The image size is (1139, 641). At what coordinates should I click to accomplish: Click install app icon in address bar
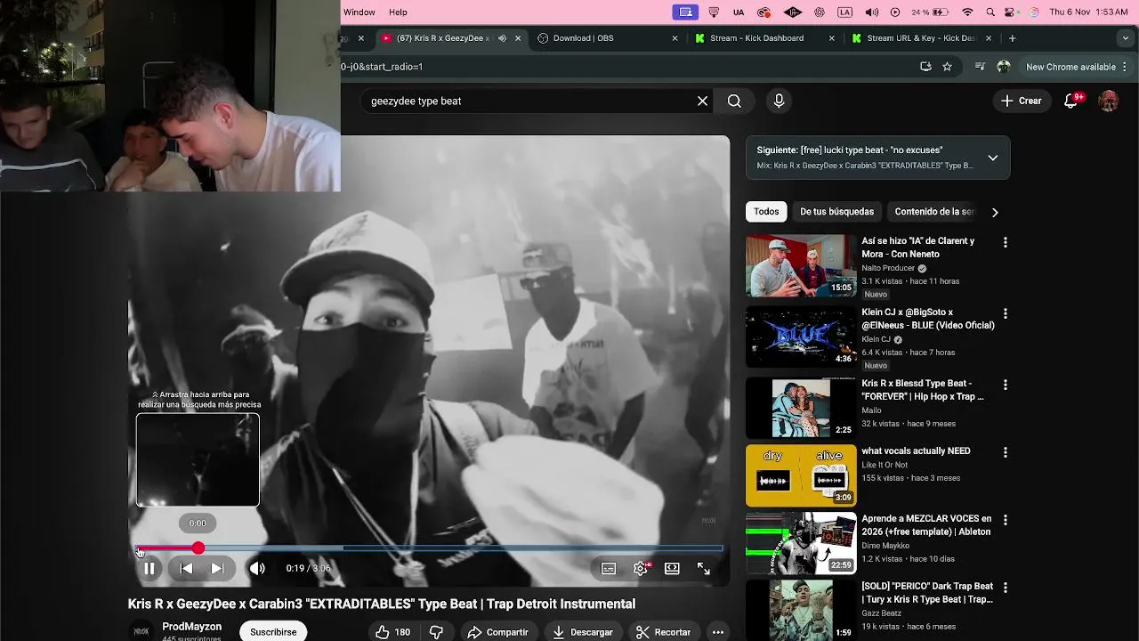click(925, 67)
